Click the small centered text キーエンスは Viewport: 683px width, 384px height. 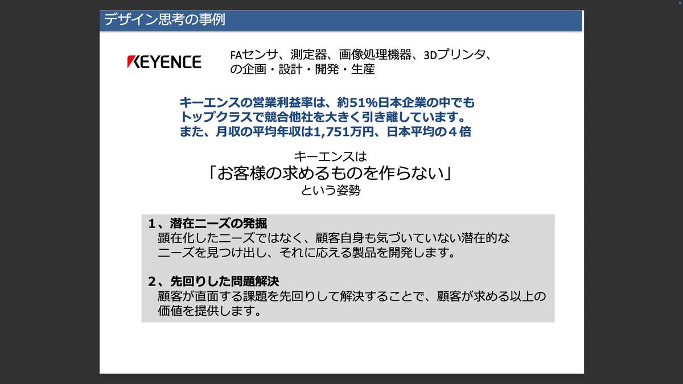(331, 156)
